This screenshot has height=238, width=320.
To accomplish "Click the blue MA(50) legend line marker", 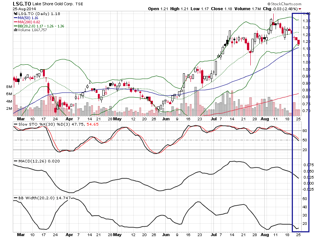I will (x=15, y=18).
